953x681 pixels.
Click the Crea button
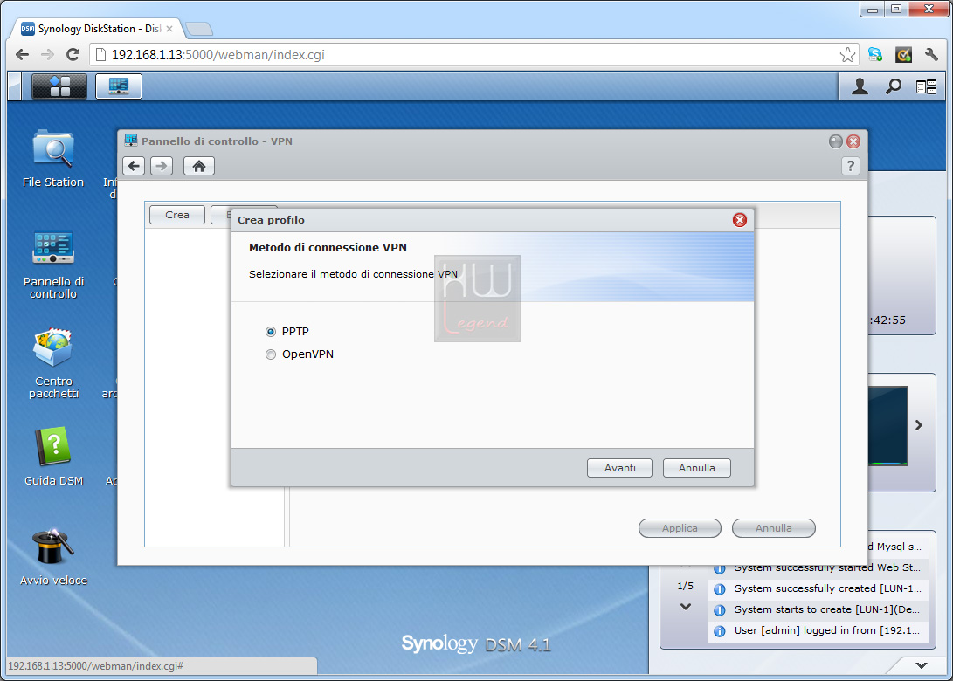click(x=176, y=215)
